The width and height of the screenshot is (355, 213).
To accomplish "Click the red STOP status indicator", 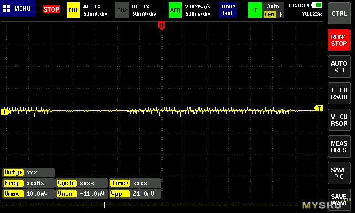I will pyautogui.click(x=51, y=9).
